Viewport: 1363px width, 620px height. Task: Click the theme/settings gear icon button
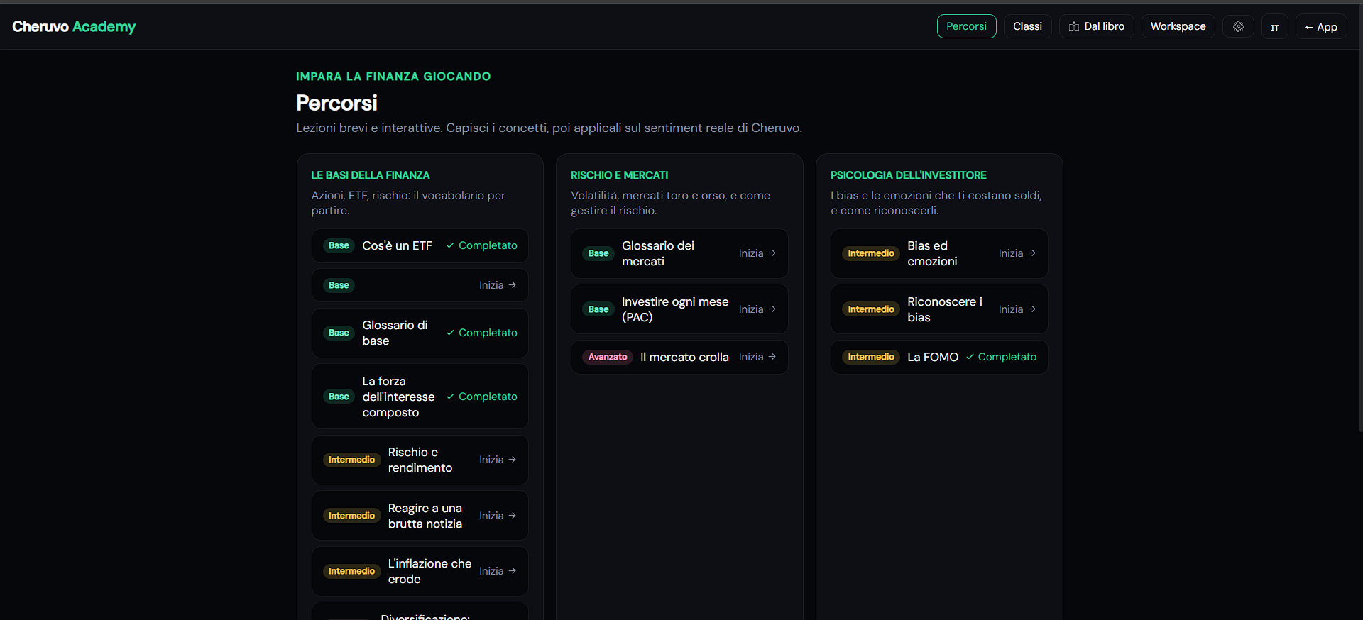point(1238,26)
